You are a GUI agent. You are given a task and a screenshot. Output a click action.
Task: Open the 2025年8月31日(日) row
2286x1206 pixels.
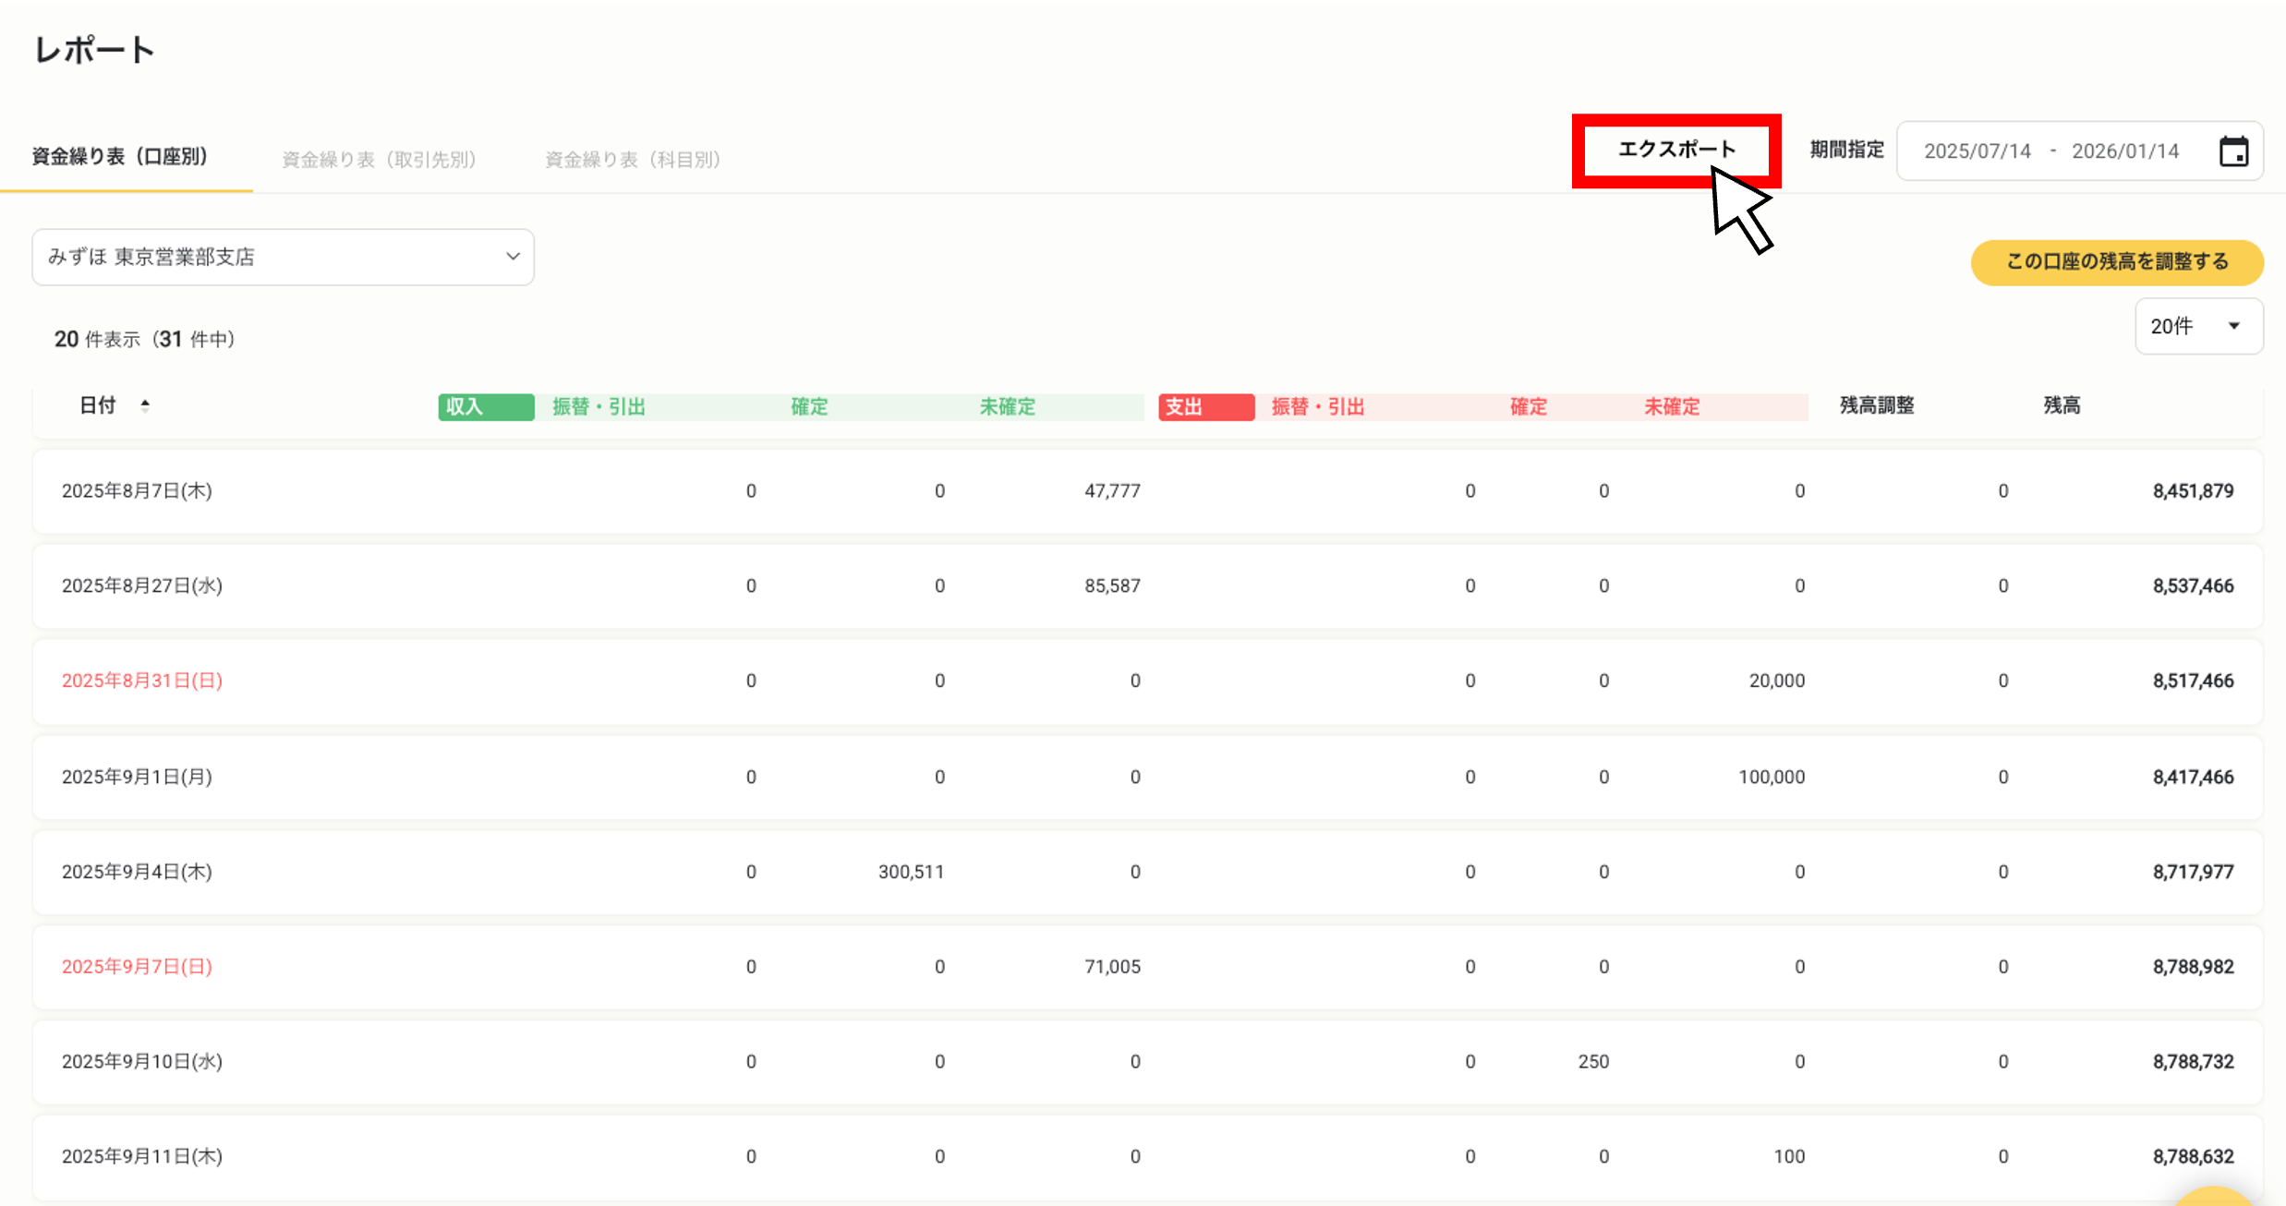pyautogui.click(x=141, y=681)
